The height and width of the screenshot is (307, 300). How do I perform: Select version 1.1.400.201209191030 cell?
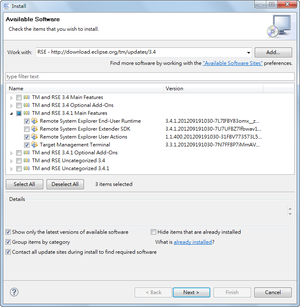coord(213,137)
